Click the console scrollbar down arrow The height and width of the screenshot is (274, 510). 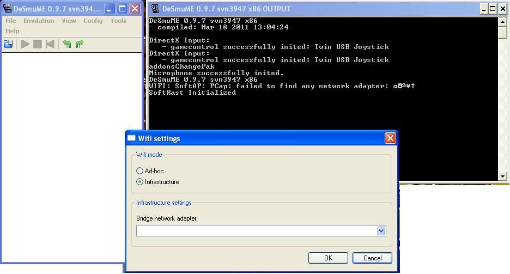[502, 176]
